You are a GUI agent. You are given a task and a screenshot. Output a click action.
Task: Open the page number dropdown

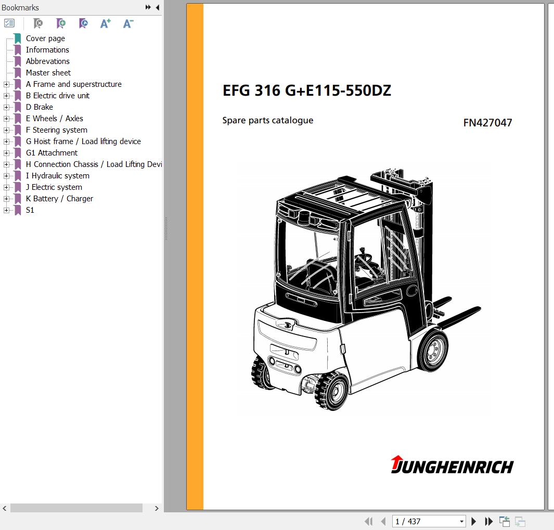pos(461,521)
